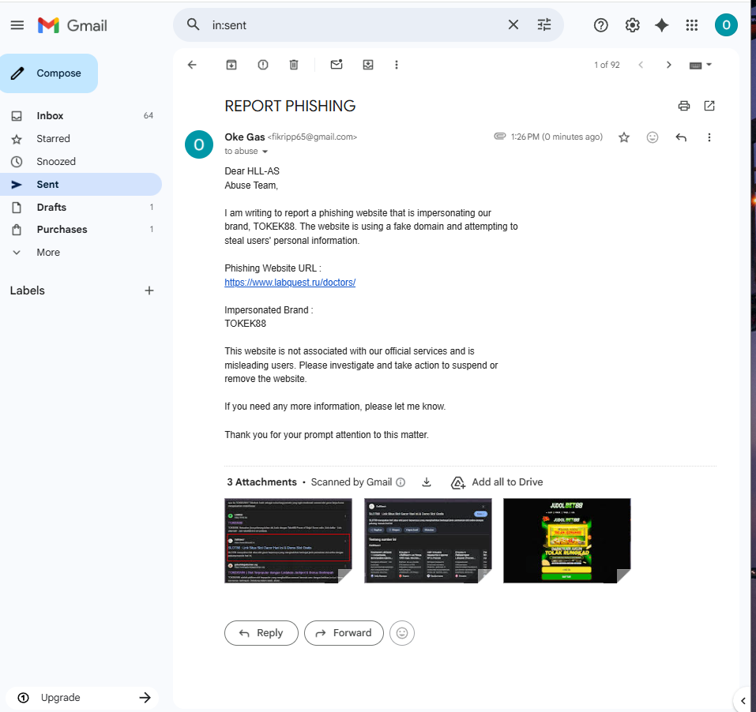Screen dimensions: 756x712
Task: Report this email as spam
Action: click(x=263, y=65)
